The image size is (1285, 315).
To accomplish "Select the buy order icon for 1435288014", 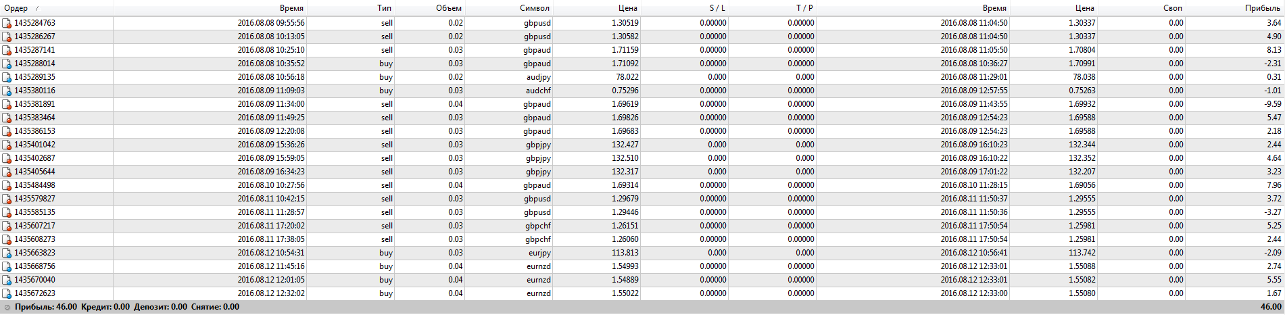I will click(x=7, y=64).
